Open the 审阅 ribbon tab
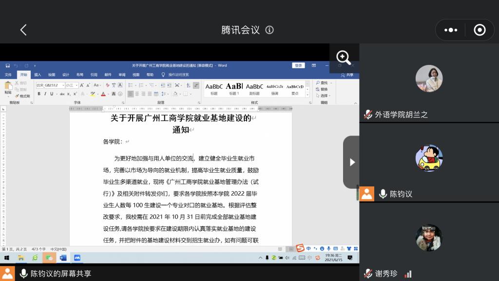 [x=122, y=75]
